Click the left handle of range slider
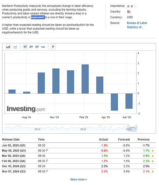 click(x=129, y=127)
